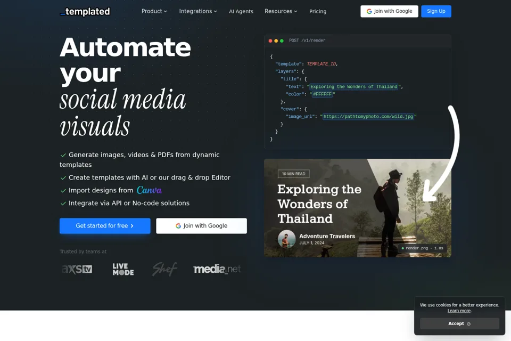Click the templated logo

click(x=85, y=11)
